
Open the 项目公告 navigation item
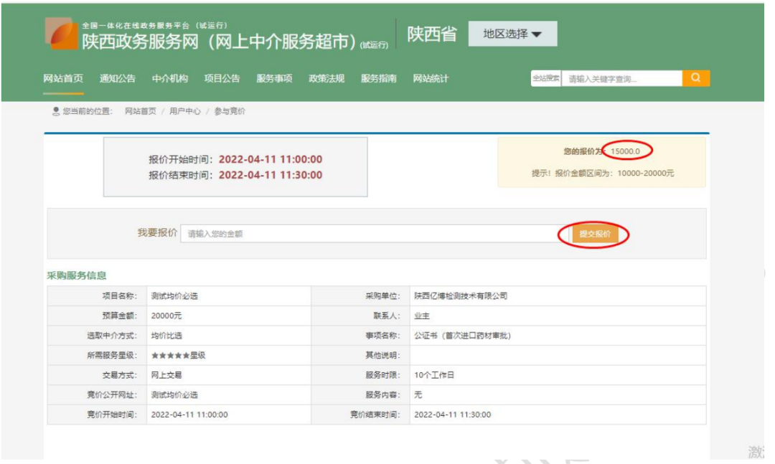coord(222,78)
